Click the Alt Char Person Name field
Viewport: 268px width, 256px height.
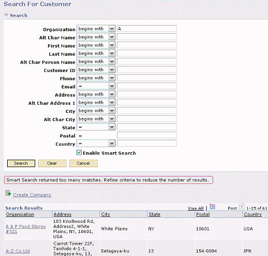[147, 61]
